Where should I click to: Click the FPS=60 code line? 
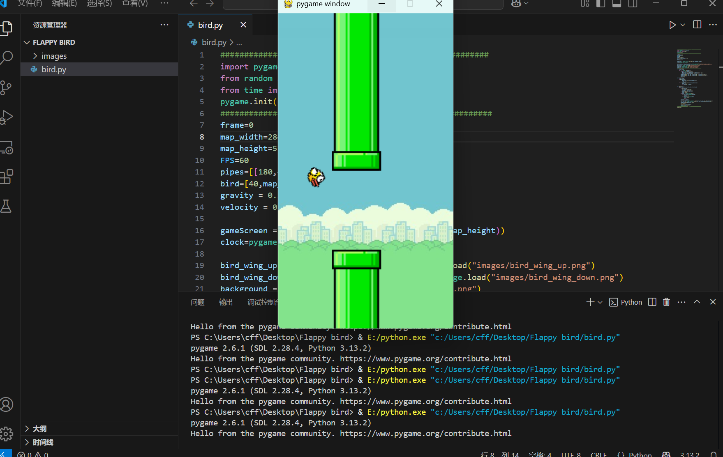(x=234, y=160)
